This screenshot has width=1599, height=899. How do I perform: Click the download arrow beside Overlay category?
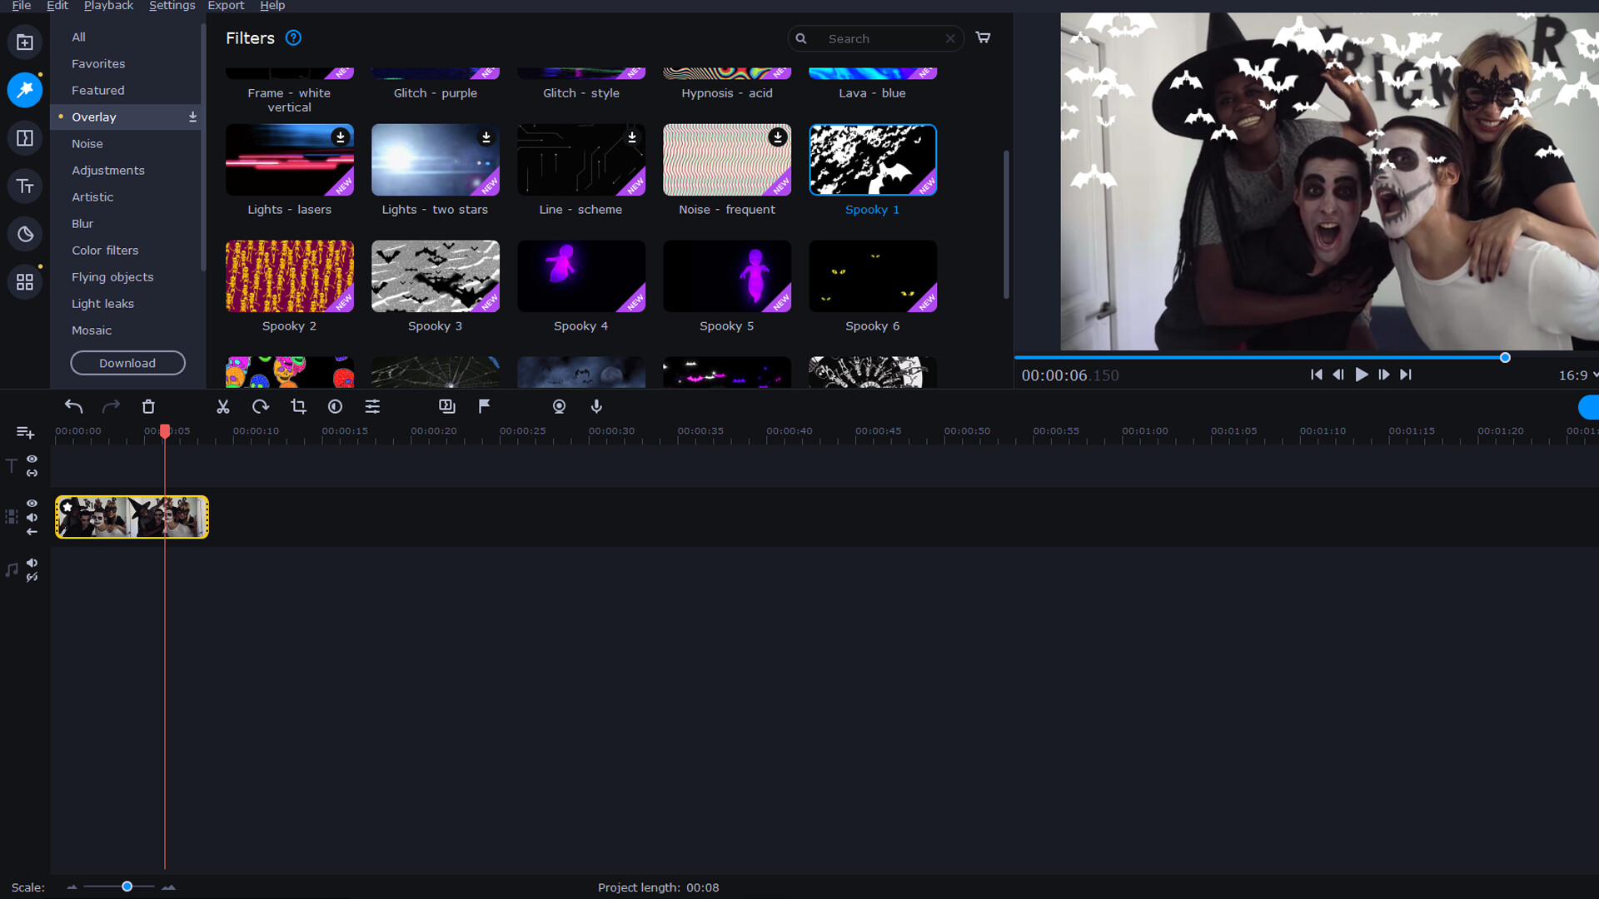[x=192, y=117]
